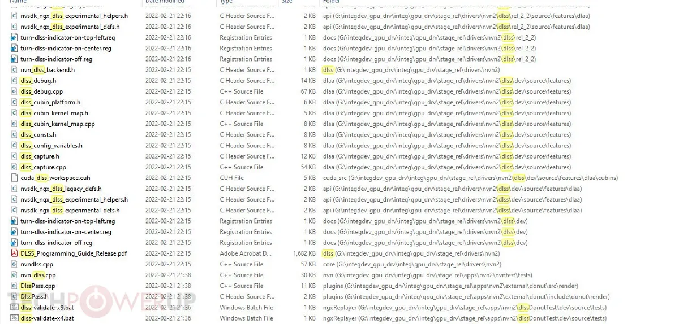This screenshot has height=324, width=679.
Task: Click the DlssPass.cpp file icon
Action: click(15, 286)
